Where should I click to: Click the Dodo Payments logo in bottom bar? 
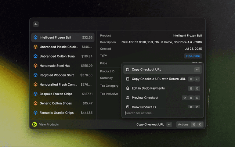point(35,125)
